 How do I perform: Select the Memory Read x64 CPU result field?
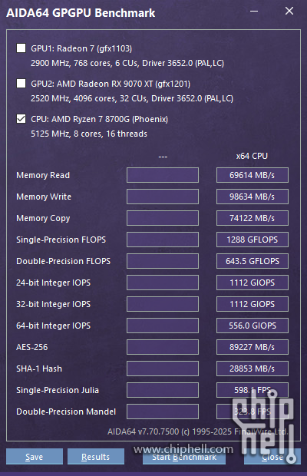point(253,175)
